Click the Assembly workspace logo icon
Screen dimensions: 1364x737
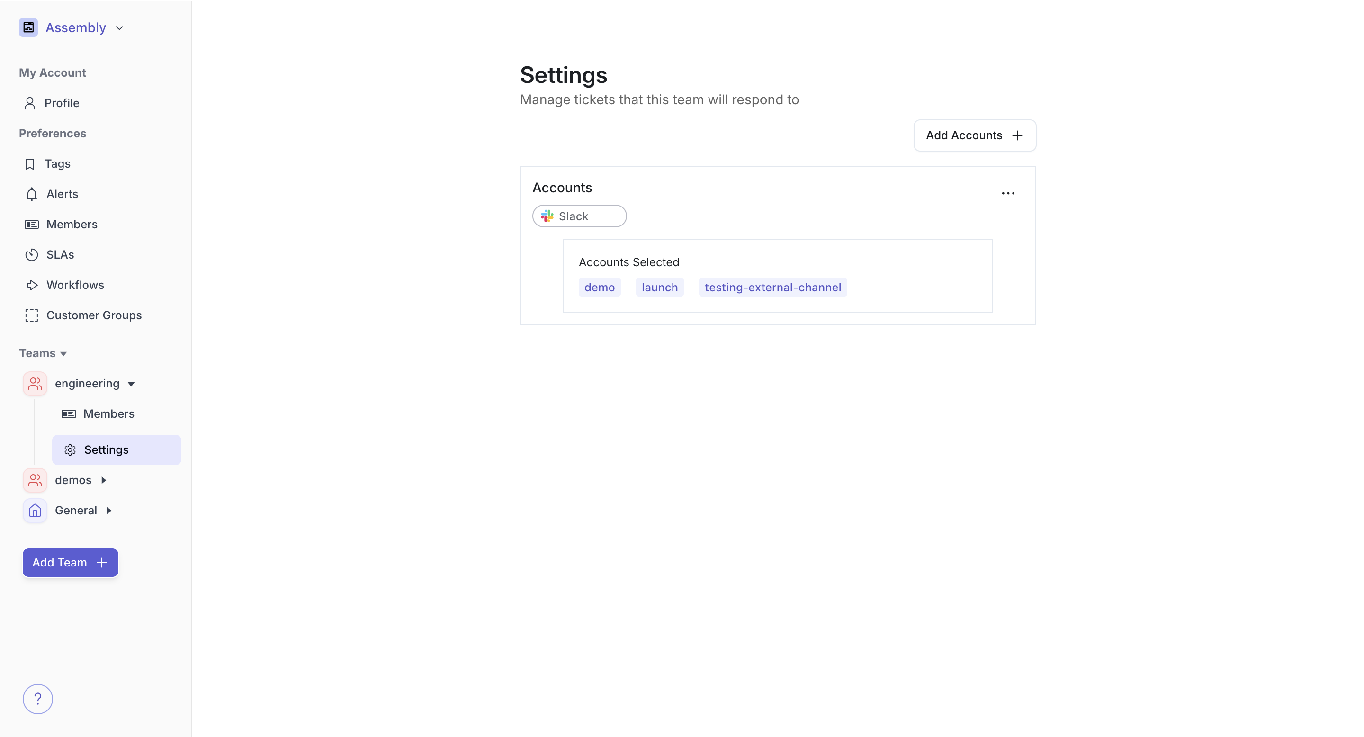[x=28, y=27]
